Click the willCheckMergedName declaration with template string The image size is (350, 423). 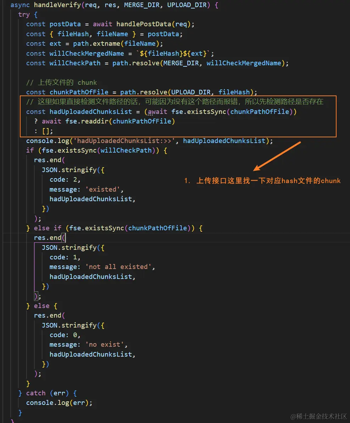[120, 54]
